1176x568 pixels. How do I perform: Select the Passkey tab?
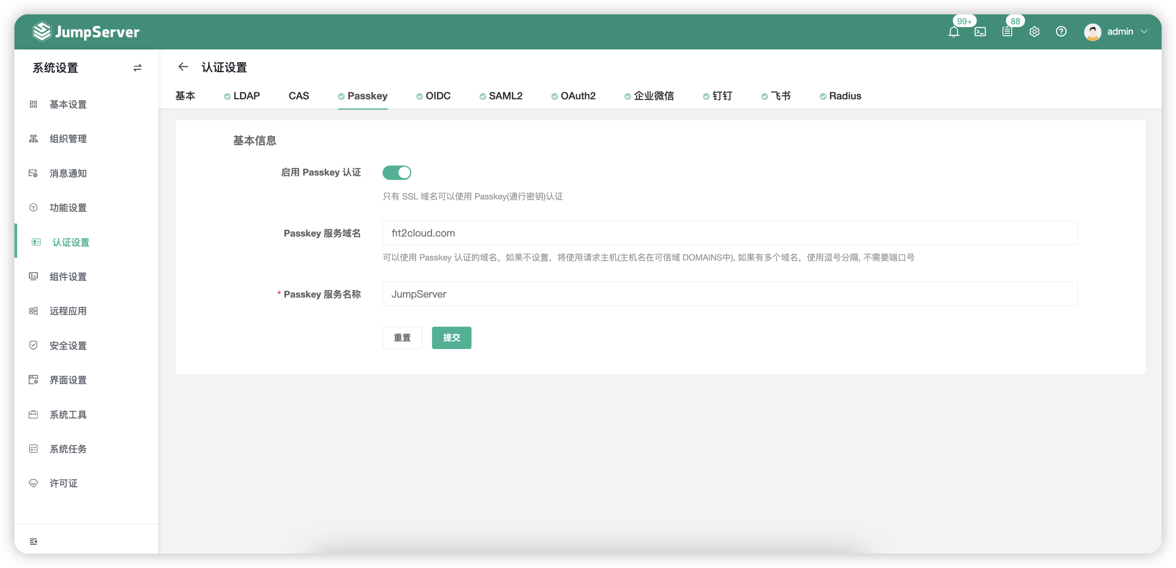click(363, 96)
